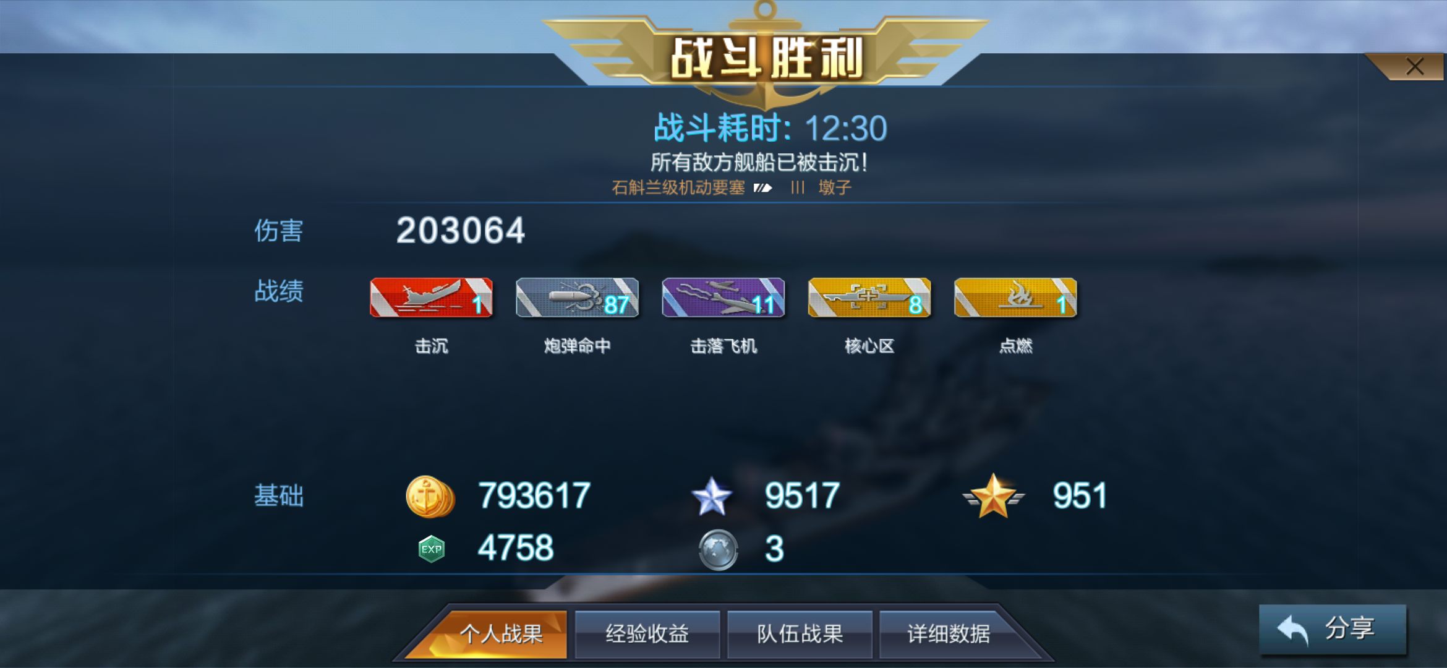Image resolution: width=1447 pixels, height=668 pixels.
Task: Click the player name 墩子
Action: (x=835, y=187)
